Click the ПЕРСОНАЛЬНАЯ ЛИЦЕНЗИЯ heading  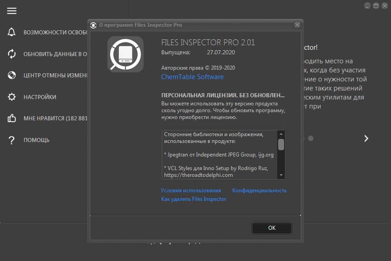pyautogui.click(x=222, y=95)
